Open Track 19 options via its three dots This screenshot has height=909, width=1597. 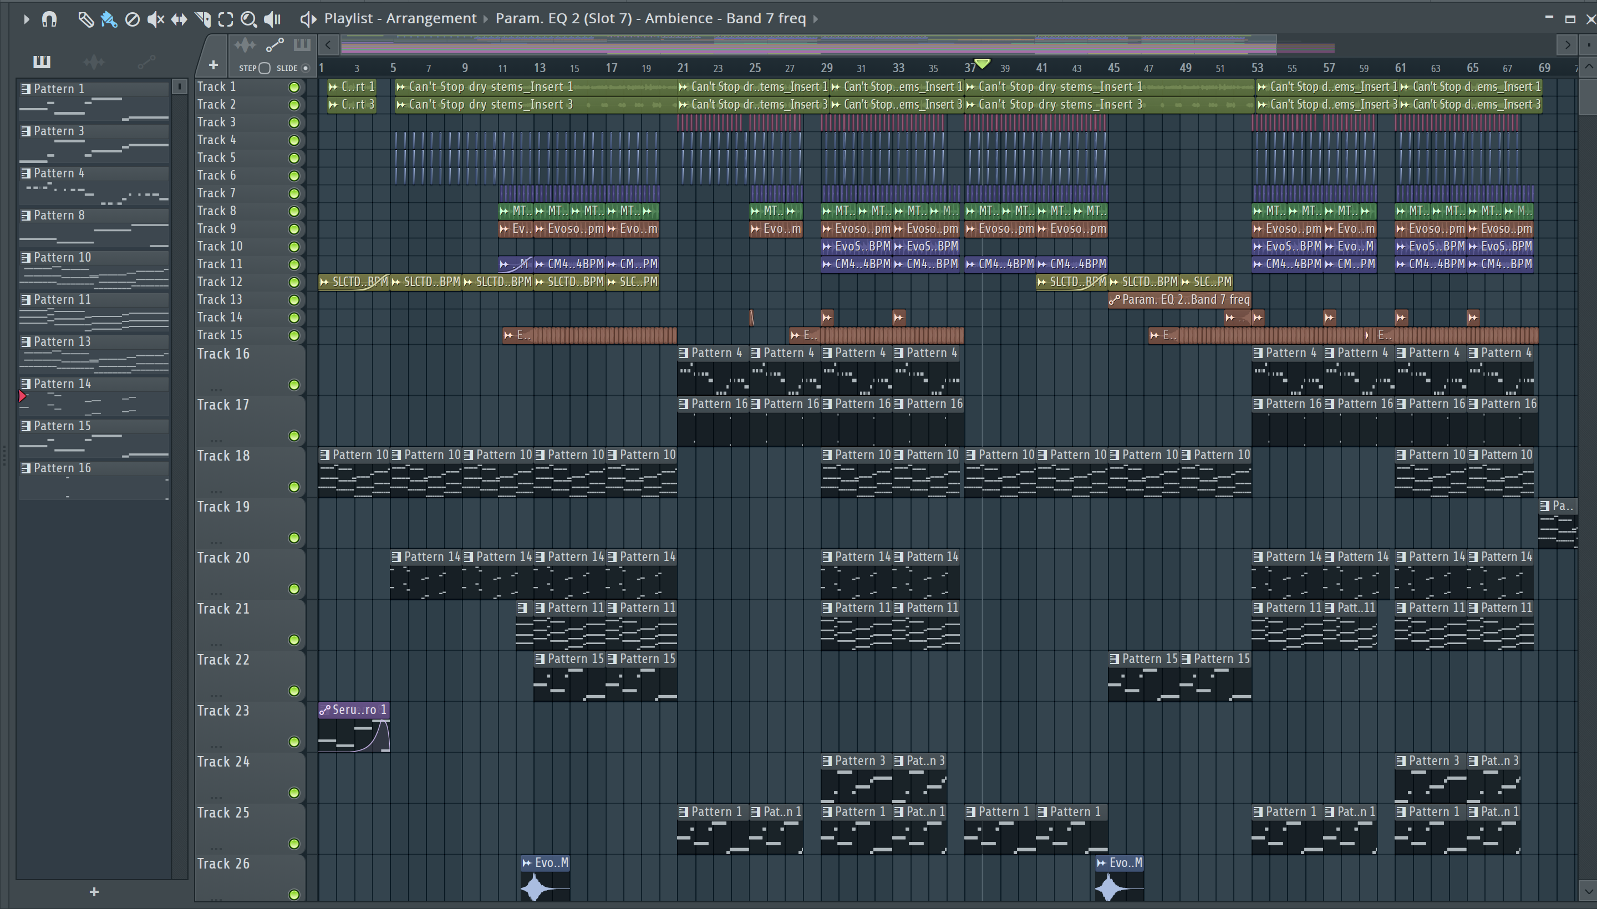[216, 542]
